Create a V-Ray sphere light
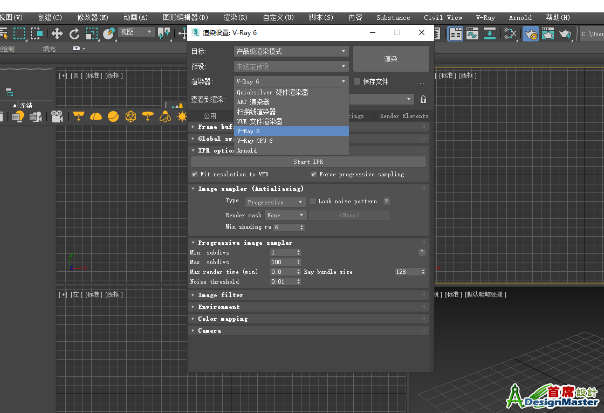The width and height of the screenshot is (604, 413). coord(113,116)
